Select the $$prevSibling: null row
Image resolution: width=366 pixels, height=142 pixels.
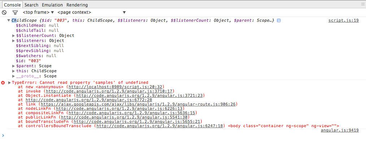pyautogui.click(x=40, y=51)
